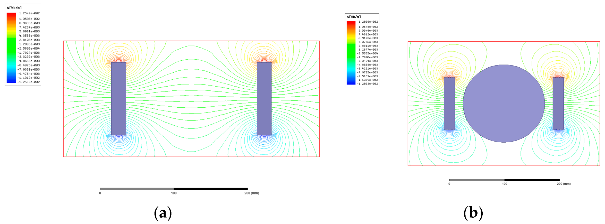Click the "(b)" figure caption

473,213
